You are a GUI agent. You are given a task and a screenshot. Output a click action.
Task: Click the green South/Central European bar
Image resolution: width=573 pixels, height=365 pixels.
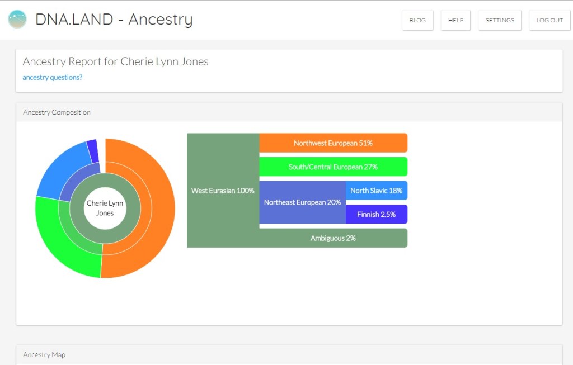point(332,166)
